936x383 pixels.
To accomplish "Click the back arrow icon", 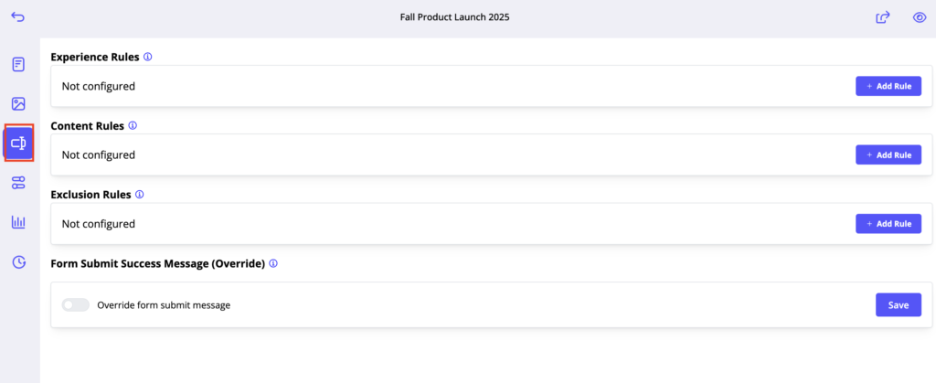I will [18, 17].
